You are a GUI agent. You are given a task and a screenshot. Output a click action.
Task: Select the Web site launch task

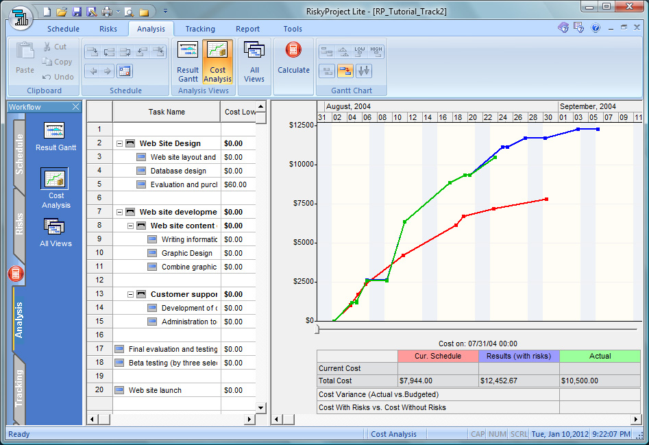pos(155,390)
